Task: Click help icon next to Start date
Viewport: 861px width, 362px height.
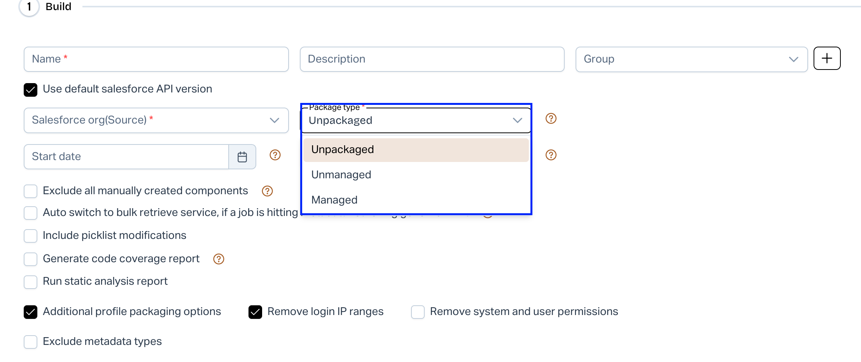Action: coord(275,155)
